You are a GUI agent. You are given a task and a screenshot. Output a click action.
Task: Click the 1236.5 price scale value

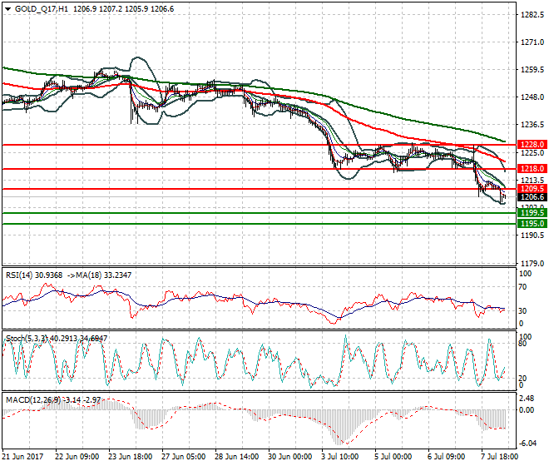(532, 125)
